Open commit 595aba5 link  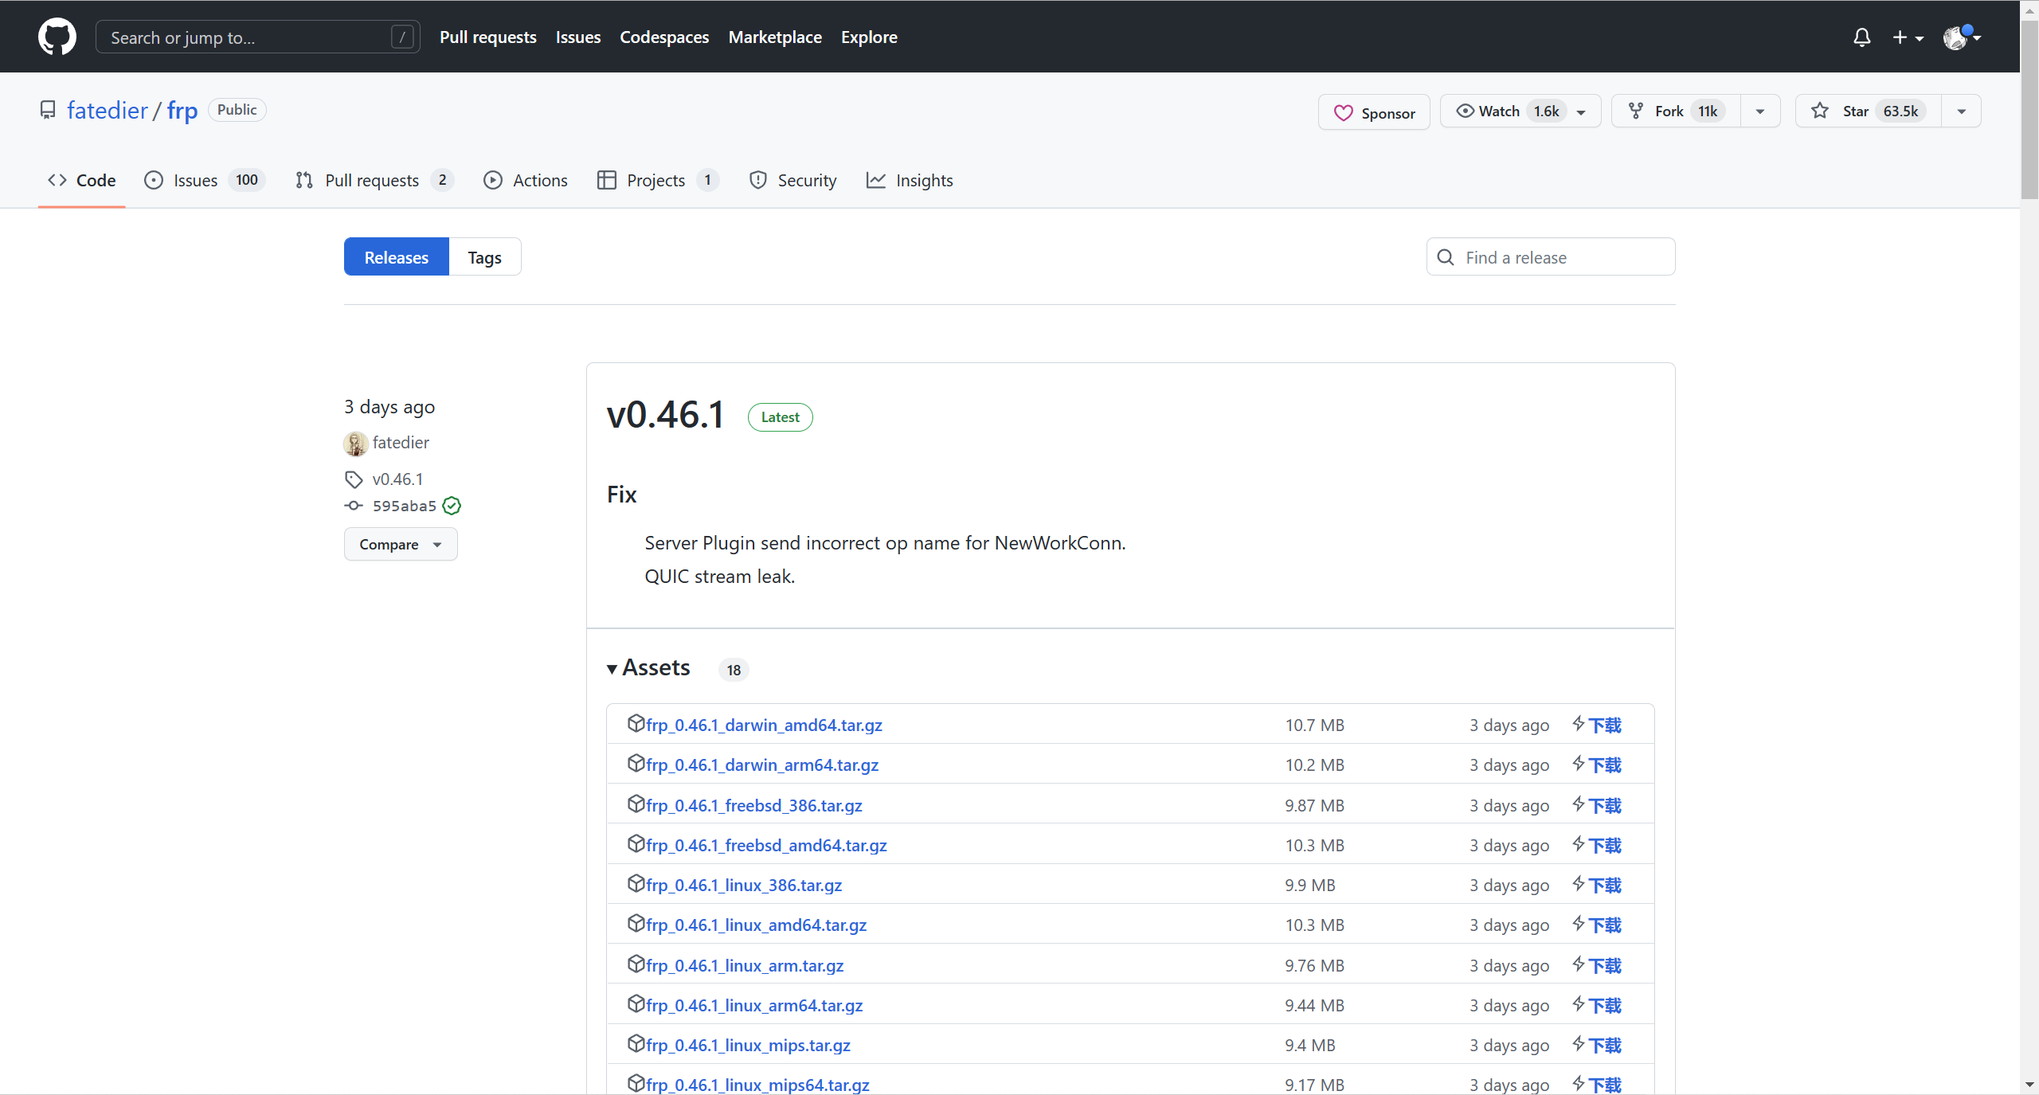404,506
